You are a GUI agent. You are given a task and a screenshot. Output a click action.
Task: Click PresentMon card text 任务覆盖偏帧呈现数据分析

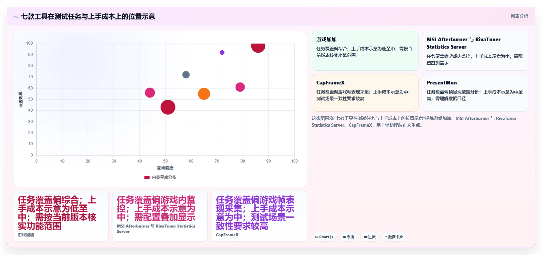[453, 92]
